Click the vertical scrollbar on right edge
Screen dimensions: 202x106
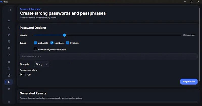[x=200, y=44]
